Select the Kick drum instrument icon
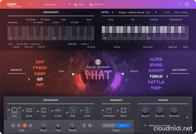Image resolution: width=196 pixels, height=134 pixels. pos(14,110)
